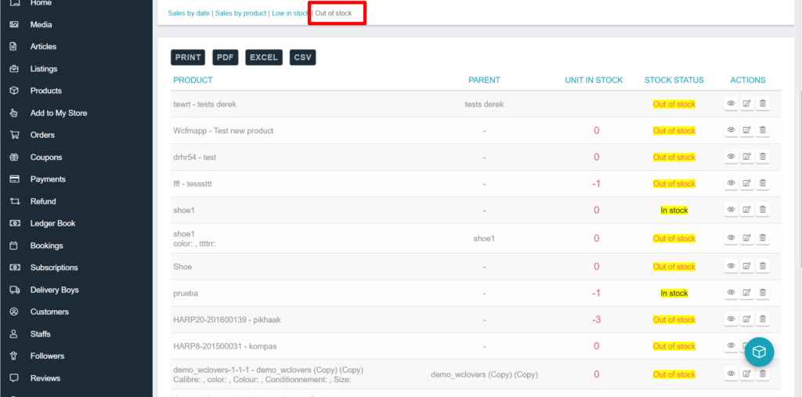
Task: View the 'HARP20-201600139 - pikhaak' product
Action: click(x=731, y=319)
